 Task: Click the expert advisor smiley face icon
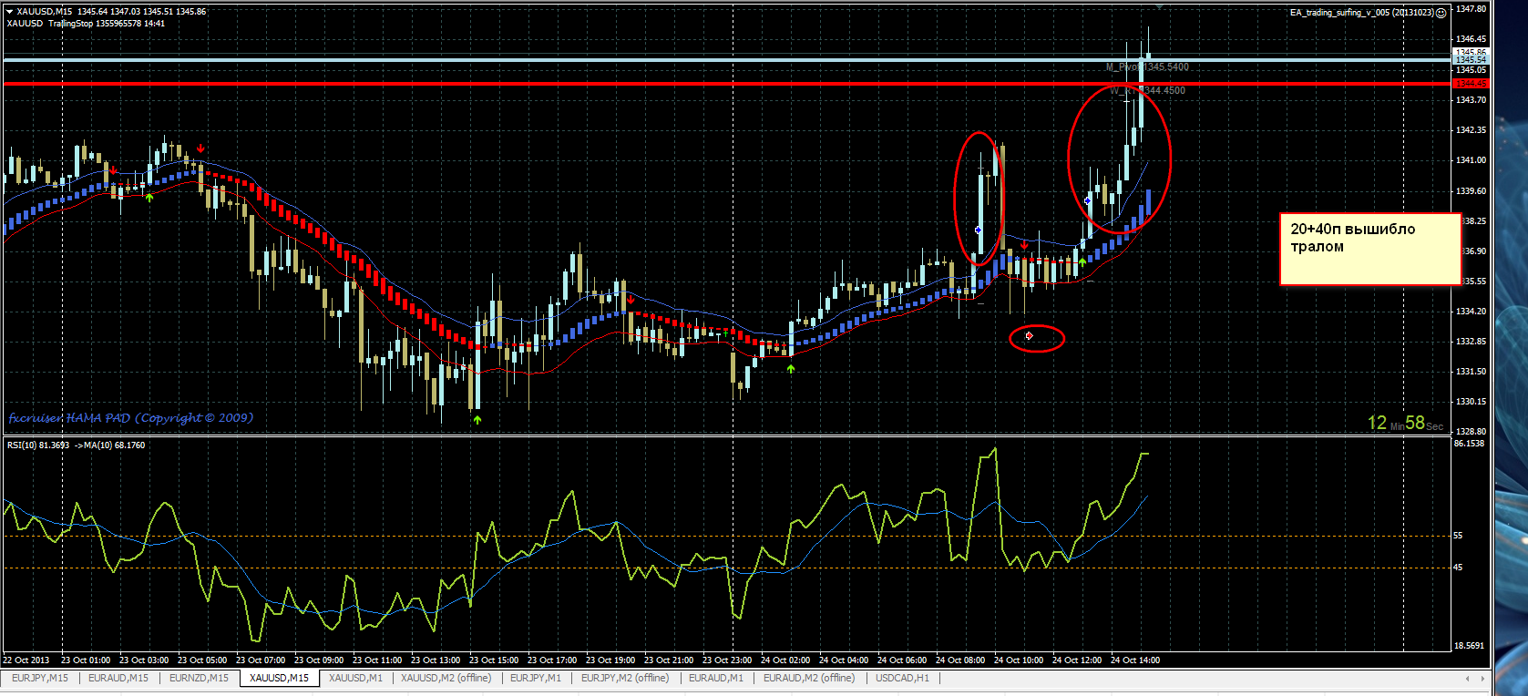[x=1441, y=13]
